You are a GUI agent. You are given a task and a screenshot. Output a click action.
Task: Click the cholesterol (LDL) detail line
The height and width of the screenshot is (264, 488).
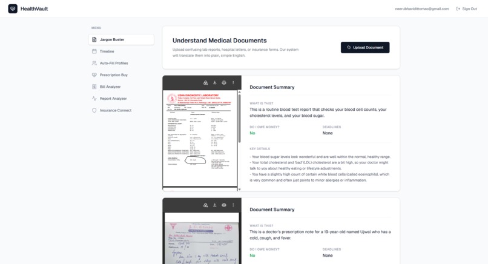click(319, 165)
